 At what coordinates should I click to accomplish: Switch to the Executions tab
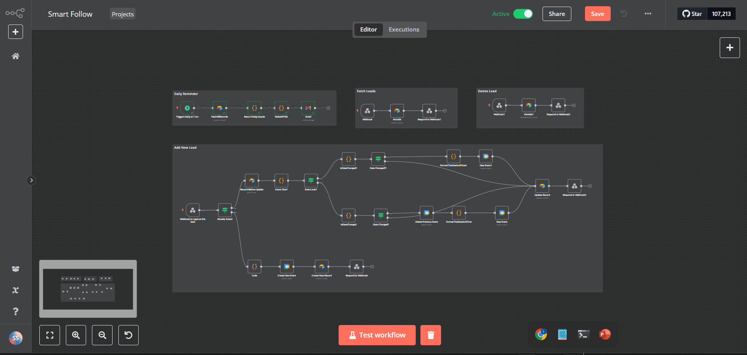(x=404, y=30)
